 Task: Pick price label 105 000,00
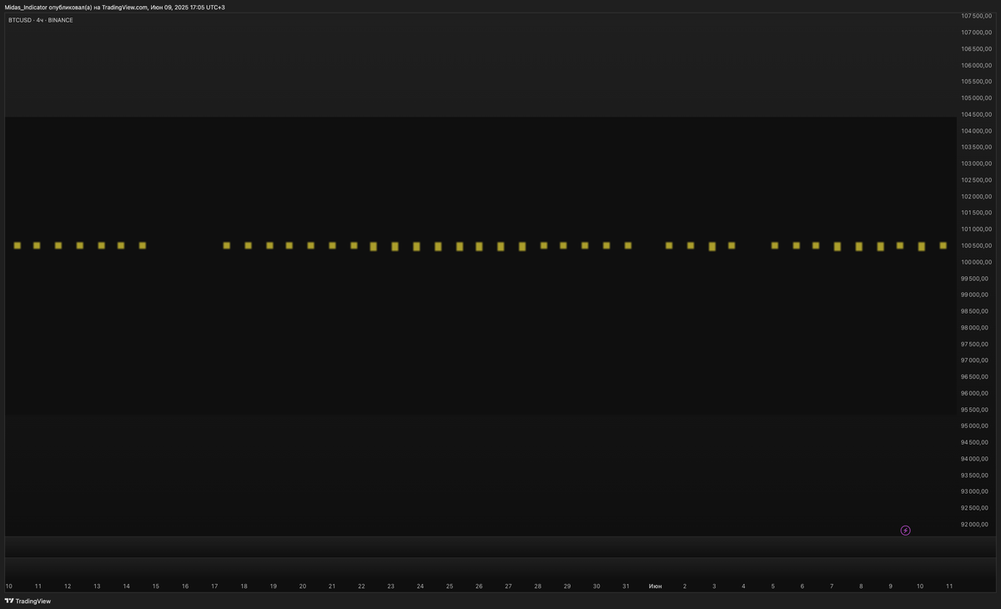tap(976, 98)
